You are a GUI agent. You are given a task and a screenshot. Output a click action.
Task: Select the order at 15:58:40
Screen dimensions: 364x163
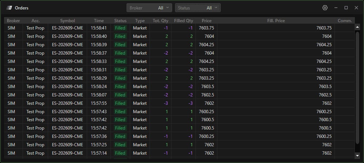[x=179, y=36]
